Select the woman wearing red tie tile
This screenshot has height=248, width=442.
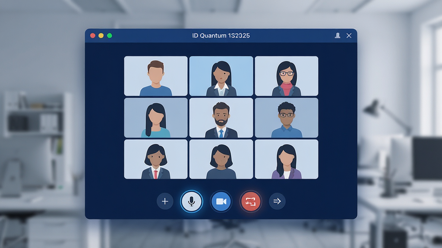[x=156, y=159]
